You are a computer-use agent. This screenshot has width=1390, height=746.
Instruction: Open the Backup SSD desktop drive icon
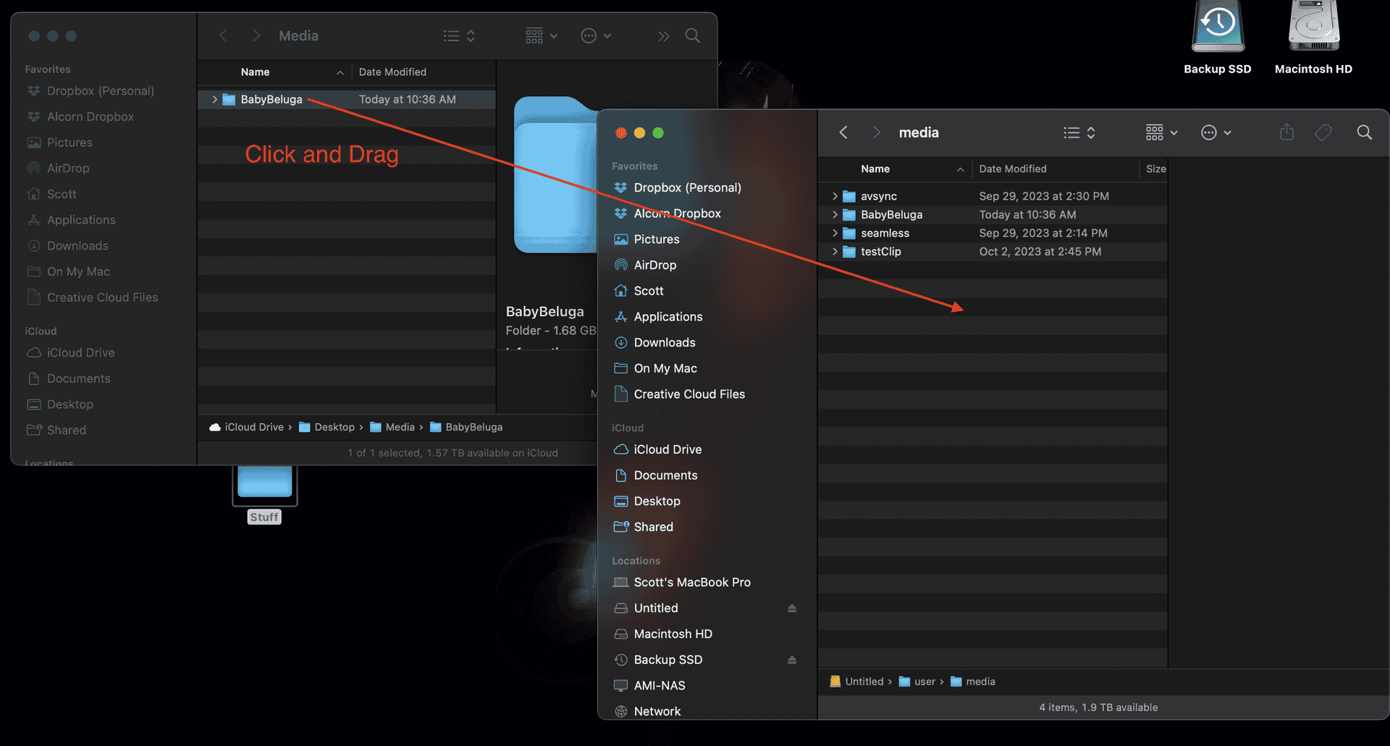(x=1218, y=29)
